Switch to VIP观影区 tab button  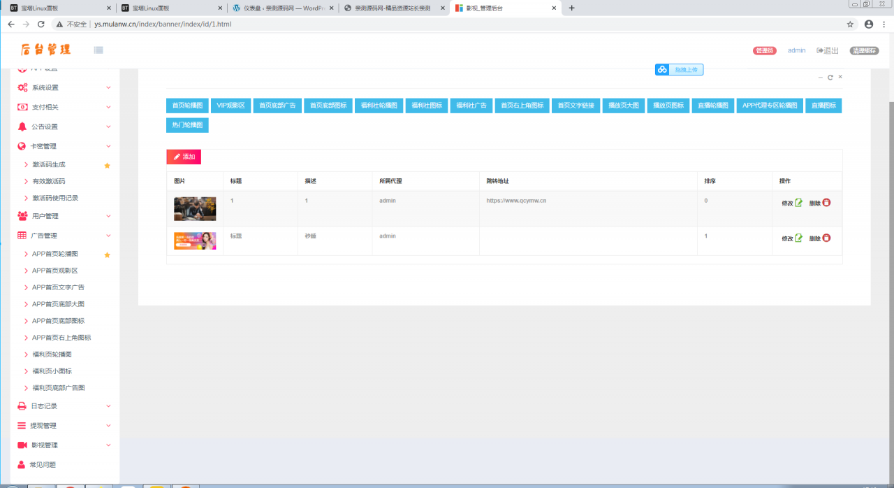click(230, 106)
